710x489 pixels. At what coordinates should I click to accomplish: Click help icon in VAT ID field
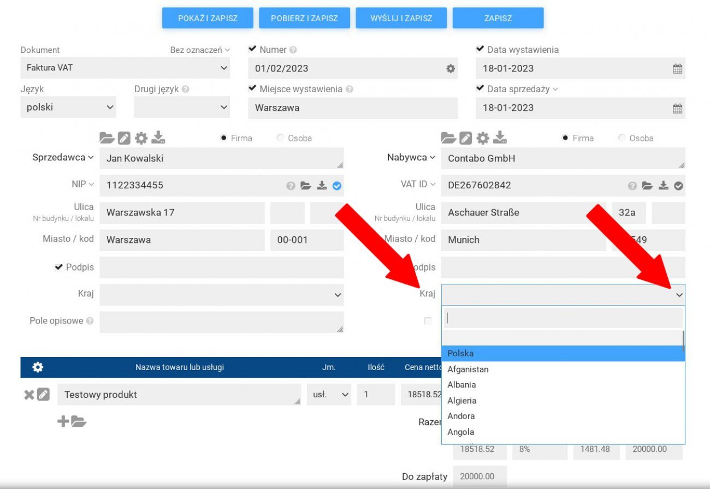[632, 186]
